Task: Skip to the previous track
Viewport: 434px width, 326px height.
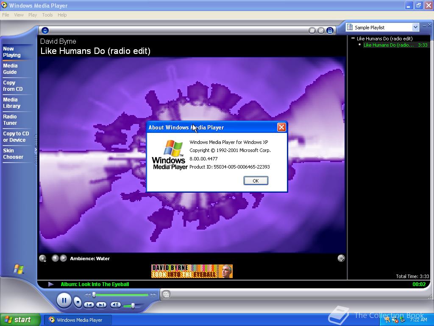Action: pos(89,305)
